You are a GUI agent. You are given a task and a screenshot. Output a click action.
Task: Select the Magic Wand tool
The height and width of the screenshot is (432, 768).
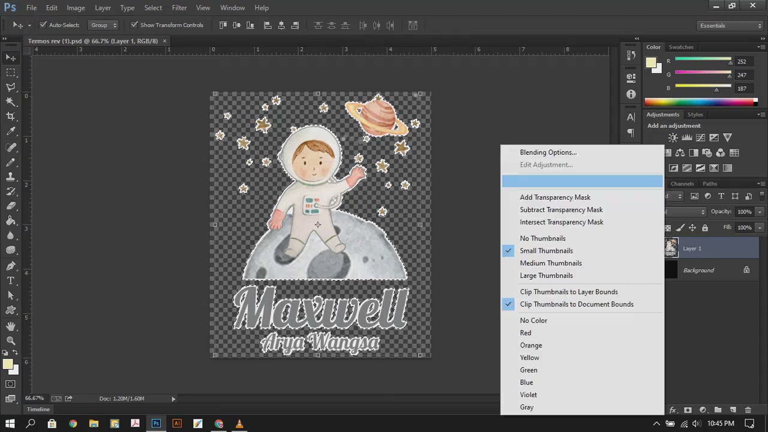click(x=11, y=102)
